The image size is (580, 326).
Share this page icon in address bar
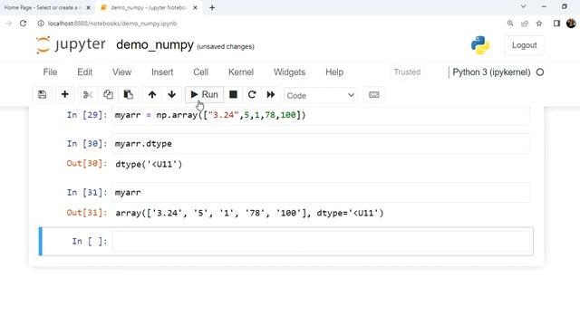click(x=525, y=24)
